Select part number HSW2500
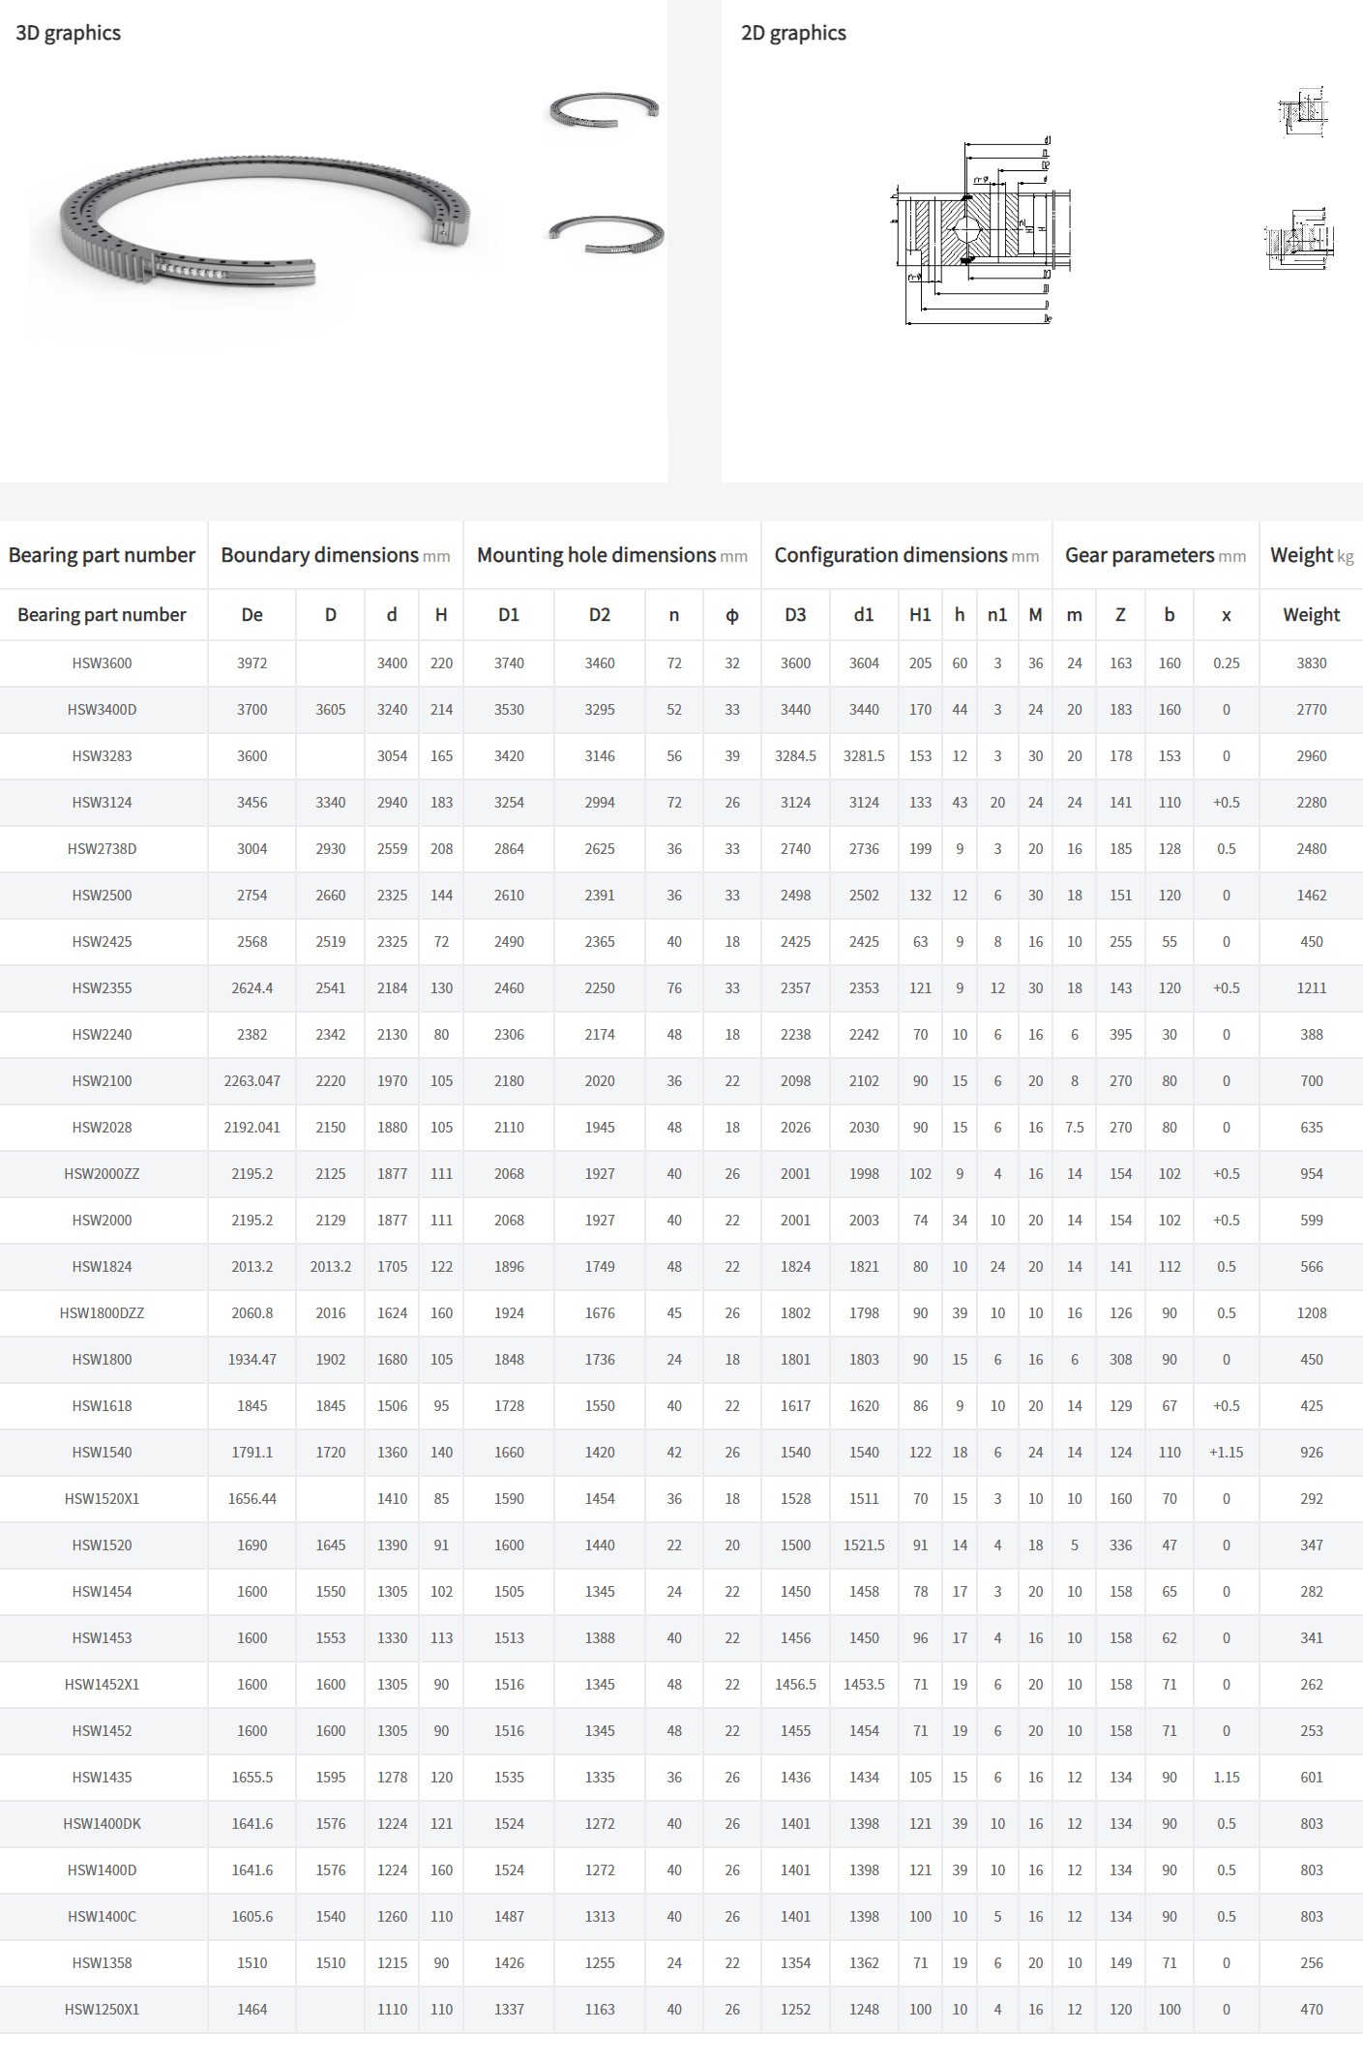The width and height of the screenshot is (1363, 2060). [x=102, y=896]
